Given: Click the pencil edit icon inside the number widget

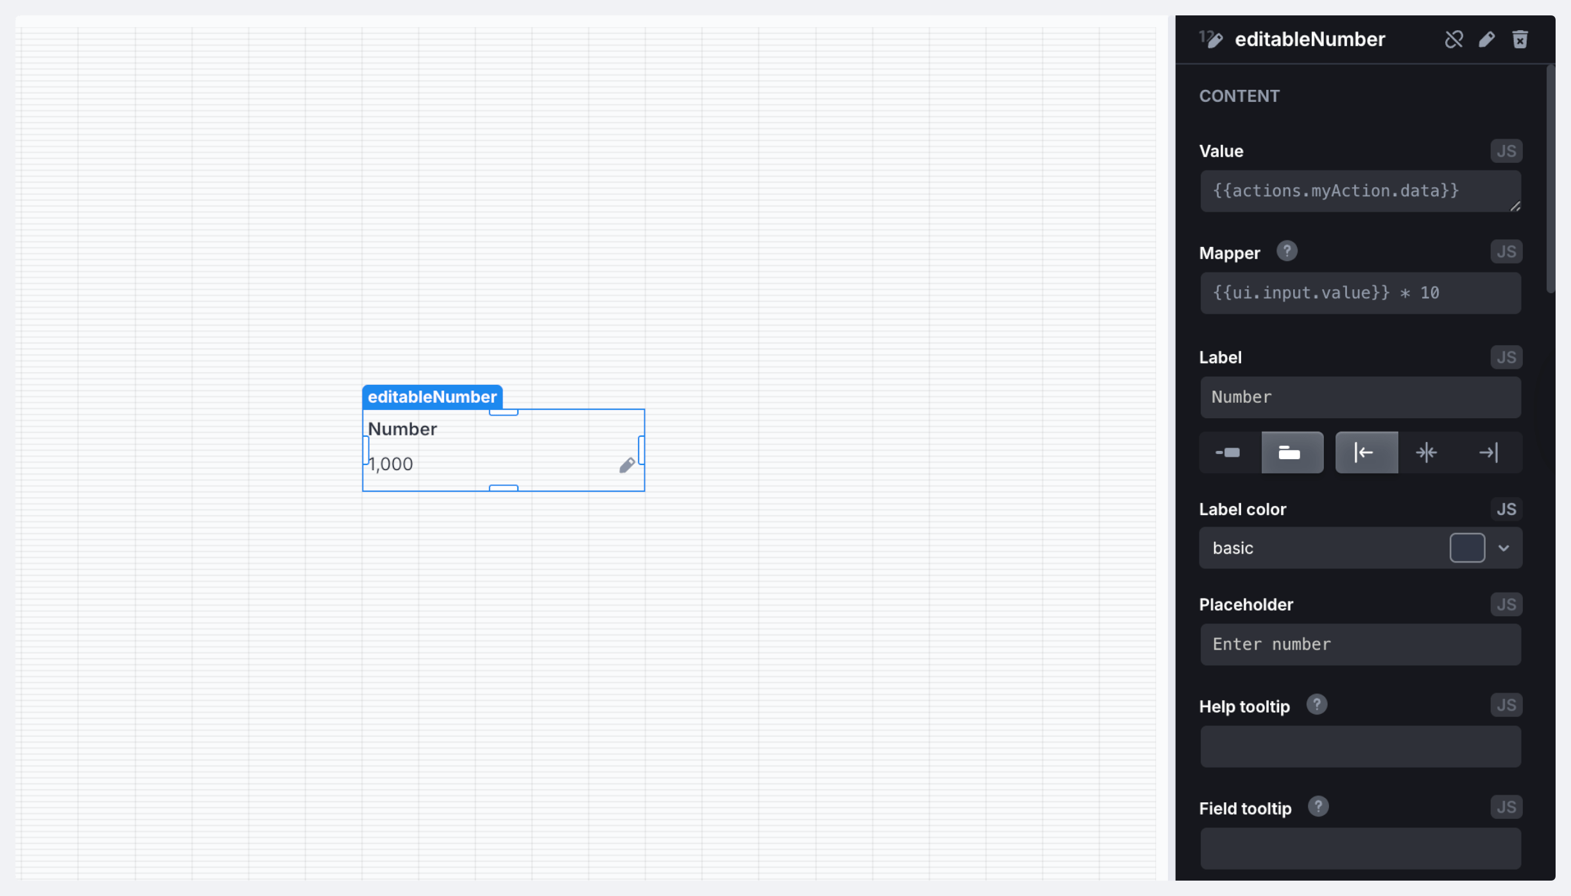Looking at the screenshot, I should [x=626, y=465].
